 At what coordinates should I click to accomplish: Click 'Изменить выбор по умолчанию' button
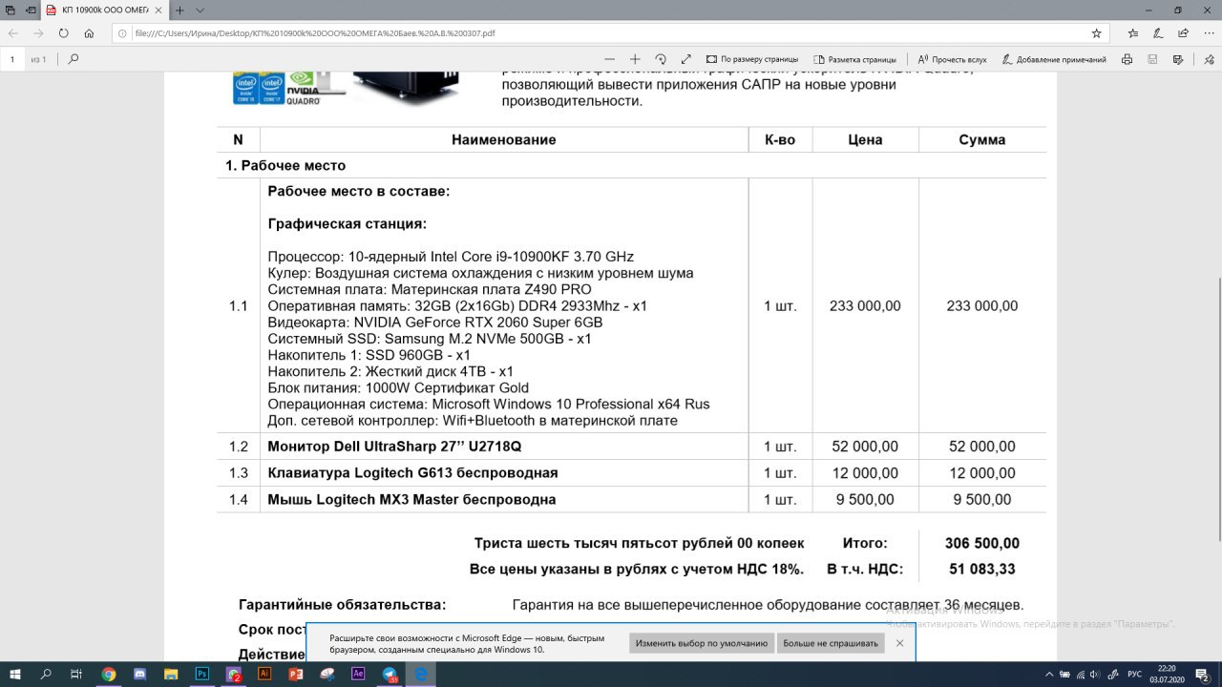[702, 643]
